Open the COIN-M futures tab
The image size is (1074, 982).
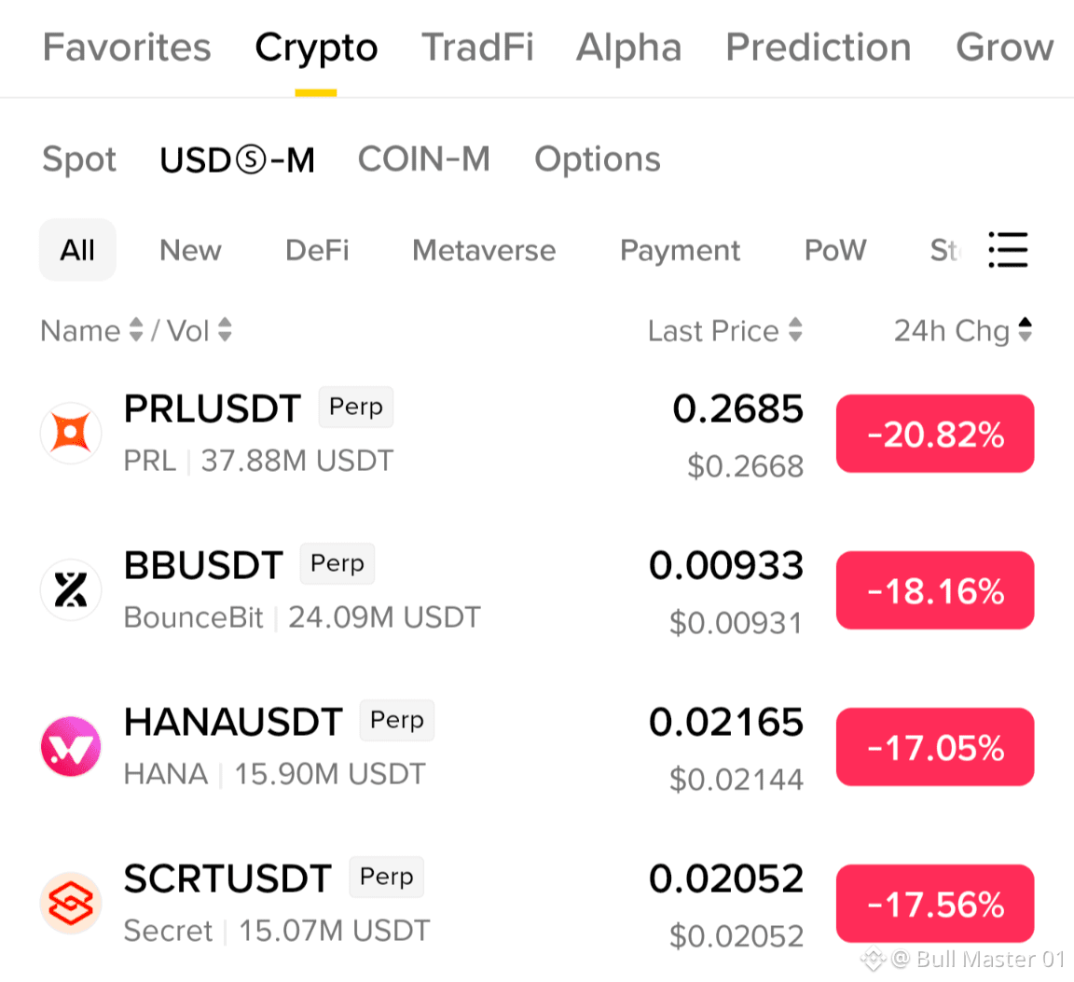[424, 159]
